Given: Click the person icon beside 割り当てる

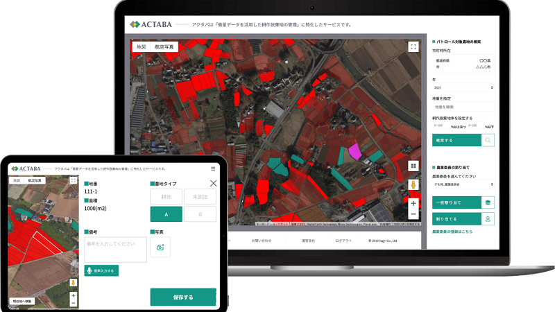Looking at the screenshot, I should tap(488, 219).
